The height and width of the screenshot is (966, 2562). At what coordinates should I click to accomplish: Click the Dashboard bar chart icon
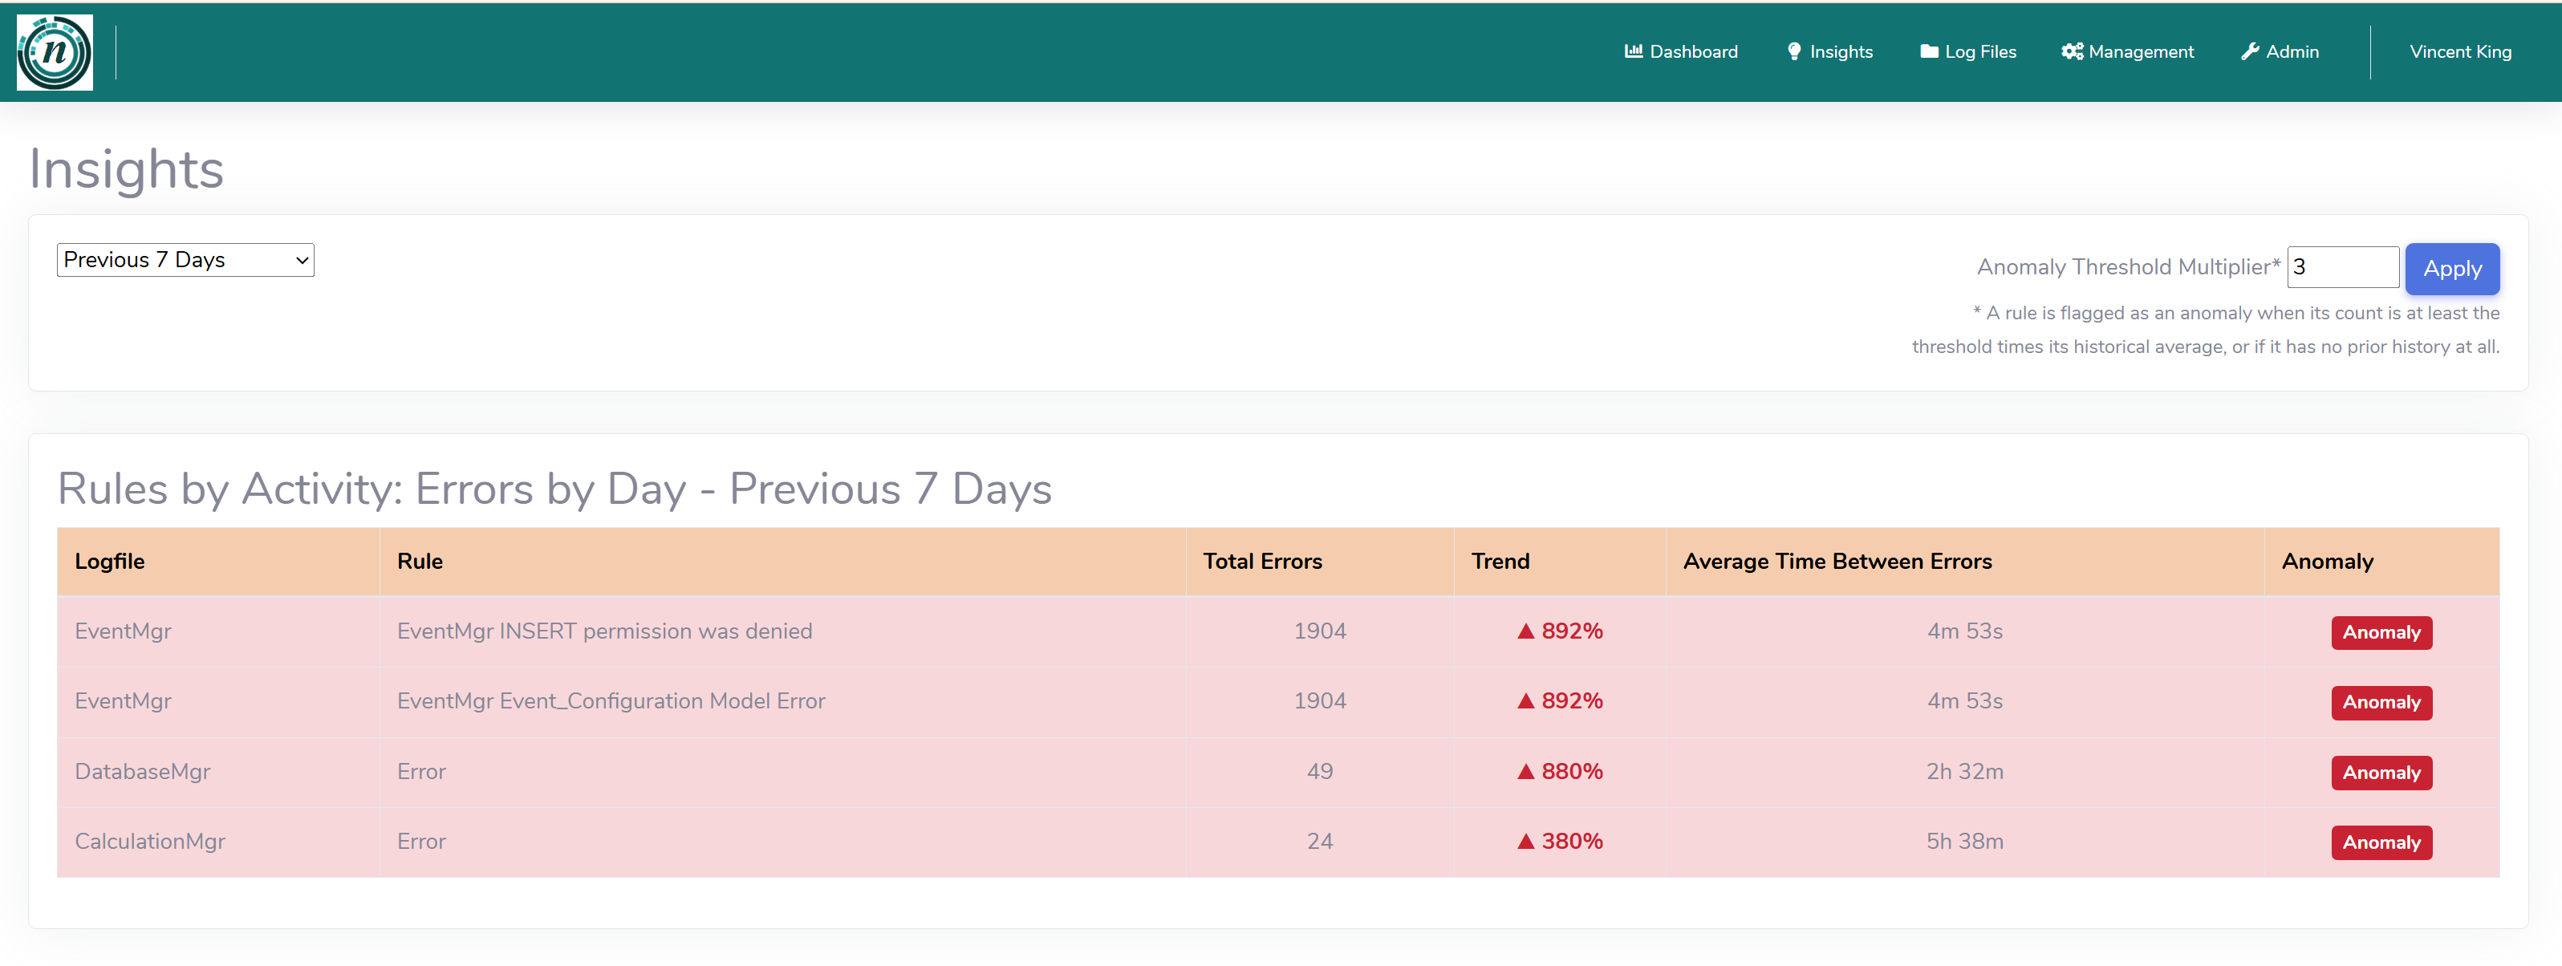point(1633,51)
